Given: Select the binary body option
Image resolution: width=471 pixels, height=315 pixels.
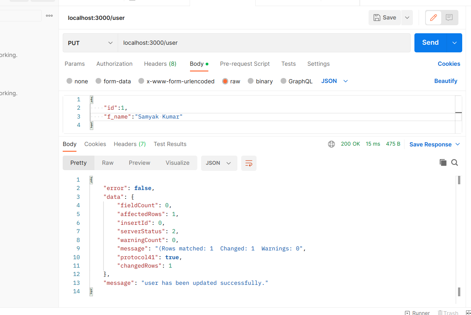Looking at the screenshot, I should click(260, 81).
